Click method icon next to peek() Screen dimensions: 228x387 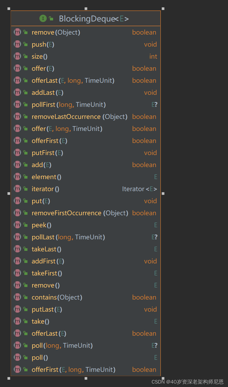(17, 225)
